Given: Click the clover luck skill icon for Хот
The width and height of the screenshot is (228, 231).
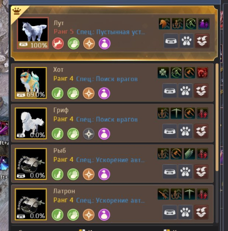Looking at the screenshot, I should (x=163, y=73).
